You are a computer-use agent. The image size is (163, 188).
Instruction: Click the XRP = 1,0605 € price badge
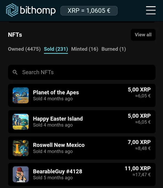pos(89,11)
